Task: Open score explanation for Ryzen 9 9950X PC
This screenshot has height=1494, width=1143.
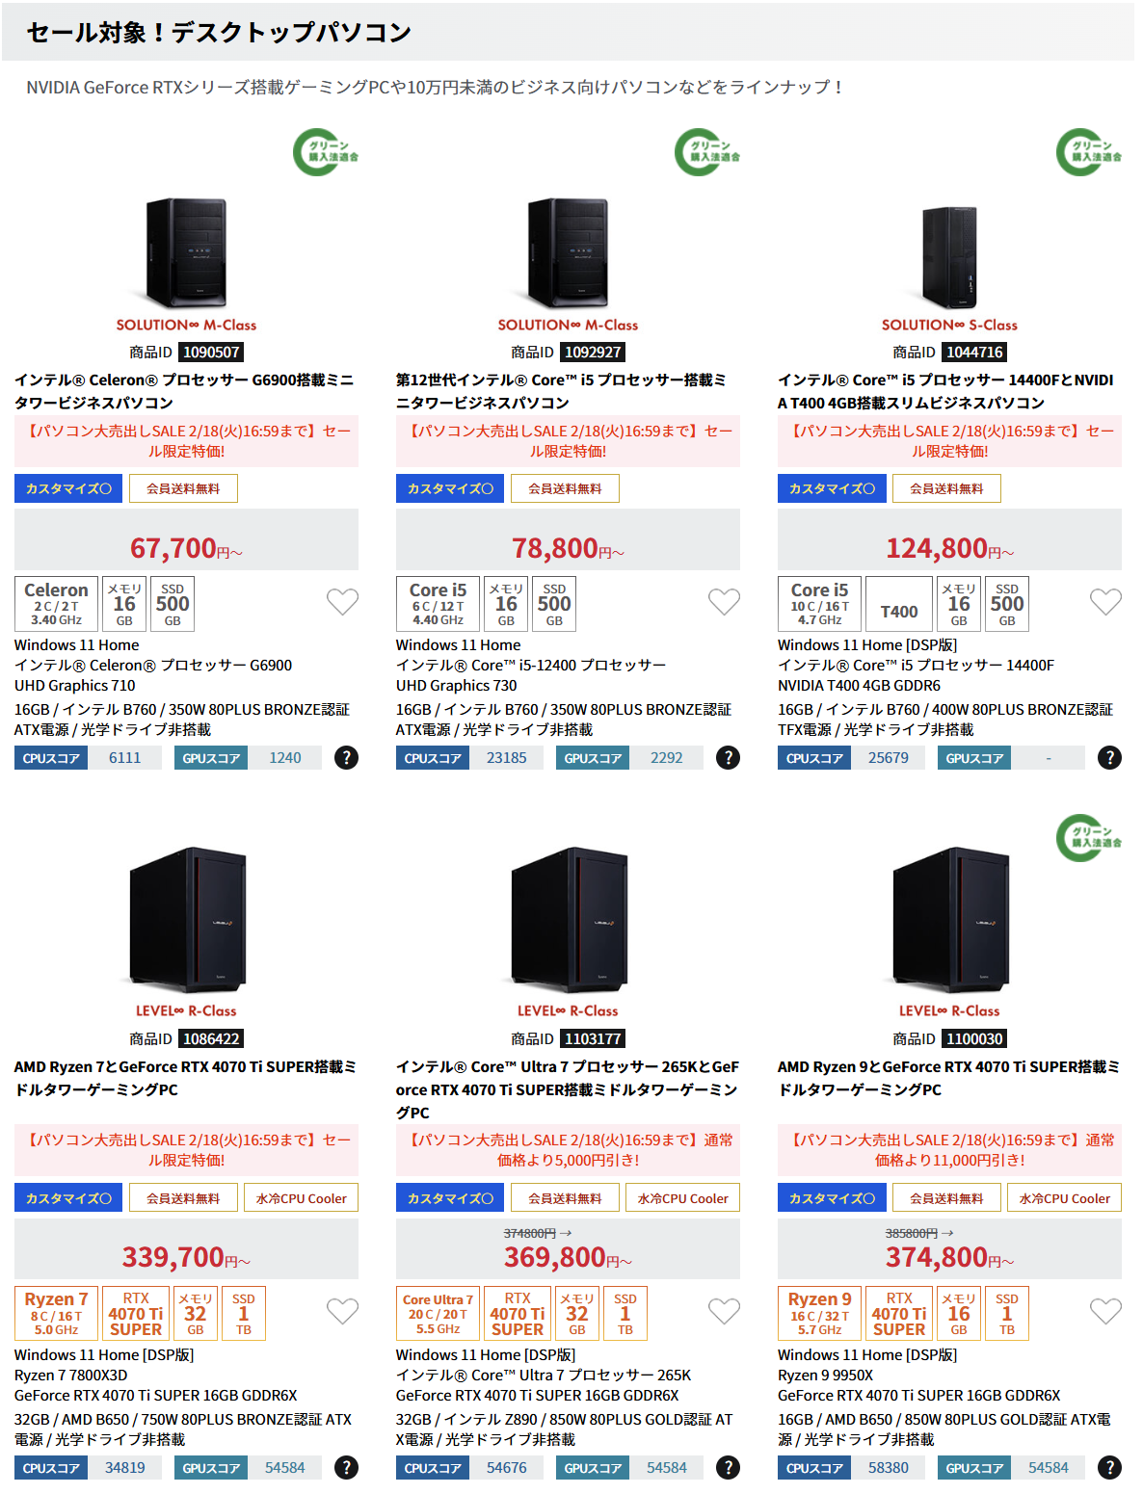Action: 1109,1468
